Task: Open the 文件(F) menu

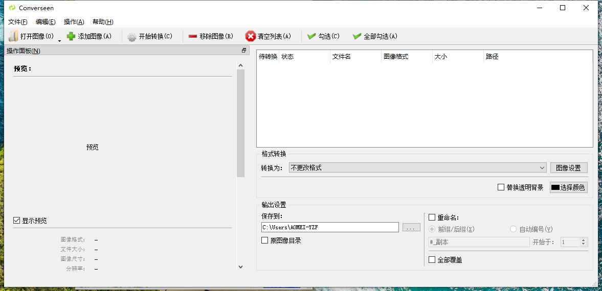Action: click(x=18, y=22)
